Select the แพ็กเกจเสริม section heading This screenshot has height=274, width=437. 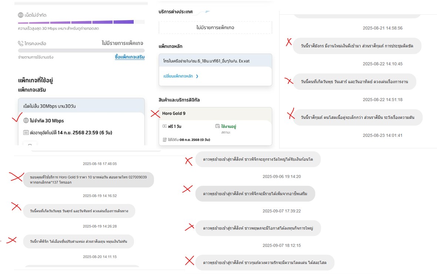[32, 90]
